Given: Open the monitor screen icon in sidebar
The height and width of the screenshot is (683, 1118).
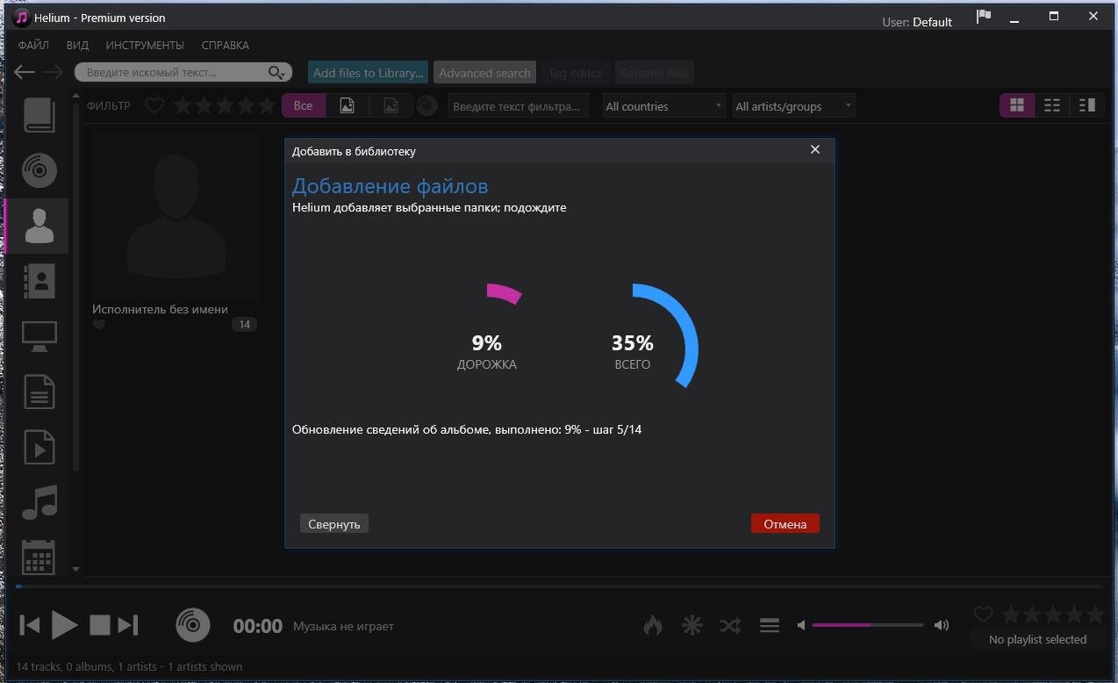Looking at the screenshot, I should pyautogui.click(x=39, y=336).
